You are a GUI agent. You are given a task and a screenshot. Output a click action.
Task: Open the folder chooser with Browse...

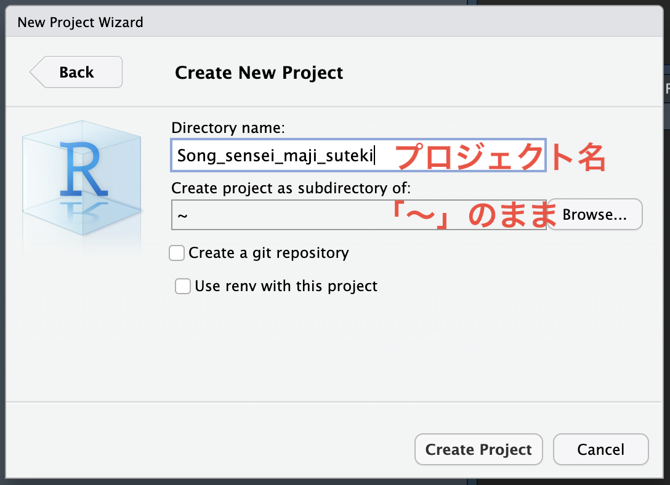(x=594, y=215)
